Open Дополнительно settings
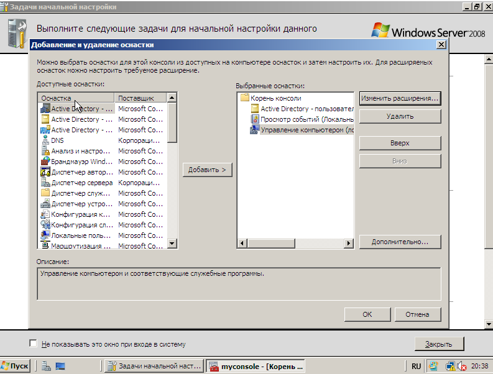Viewport: 493px width, 374px height. pyautogui.click(x=400, y=242)
